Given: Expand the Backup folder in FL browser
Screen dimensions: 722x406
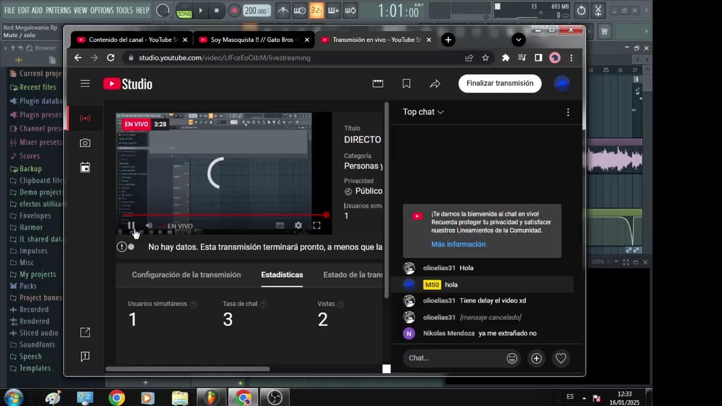Looking at the screenshot, I should click(x=26, y=169).
